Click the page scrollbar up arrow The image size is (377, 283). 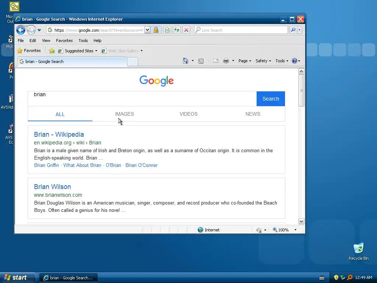(301, 71)
